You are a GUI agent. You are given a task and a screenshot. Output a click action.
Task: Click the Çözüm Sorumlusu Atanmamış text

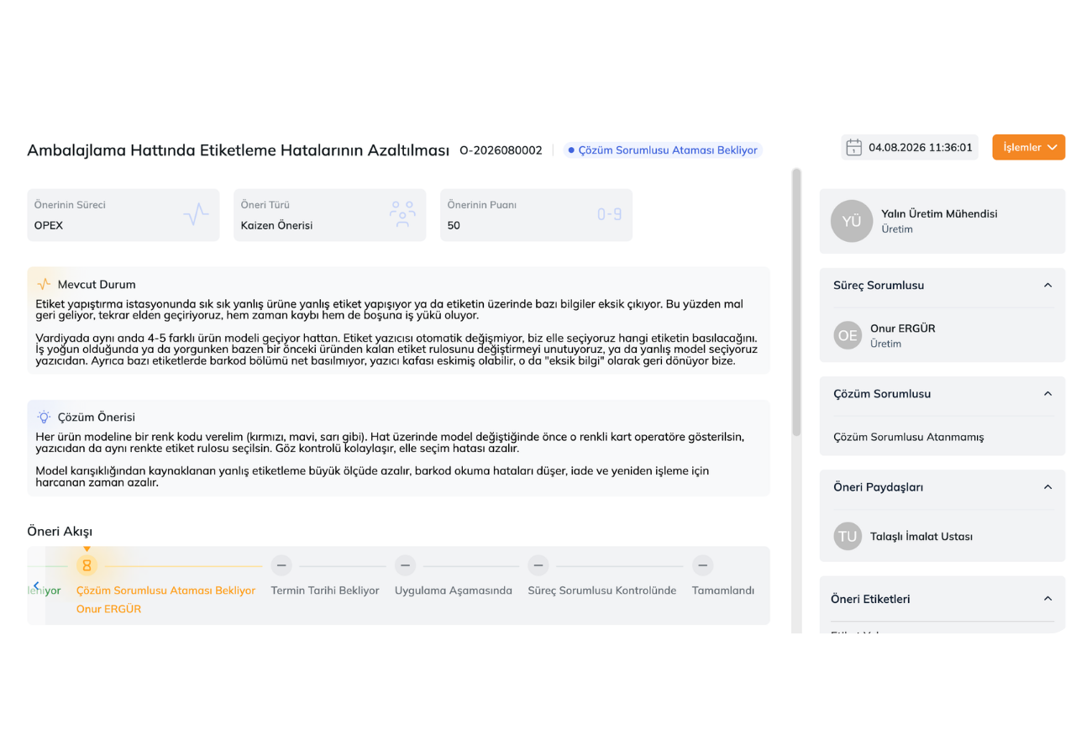tap(909, 437)
